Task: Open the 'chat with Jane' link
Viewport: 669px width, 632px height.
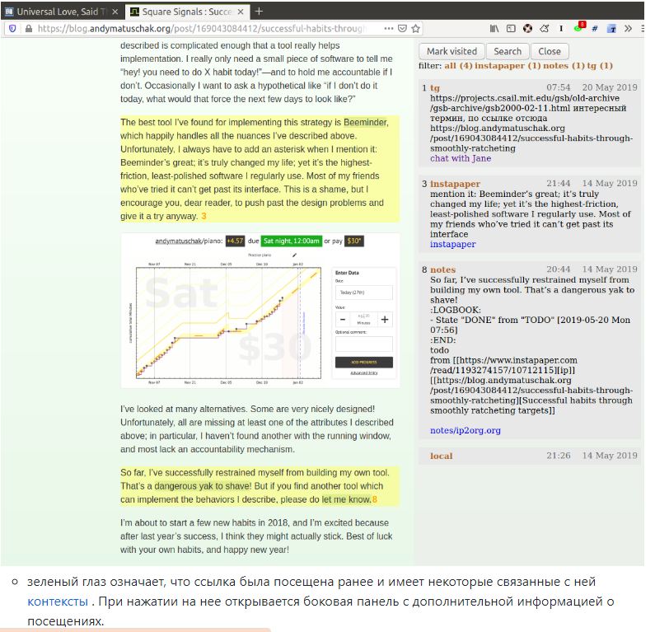Action: [x=461, y=158]
